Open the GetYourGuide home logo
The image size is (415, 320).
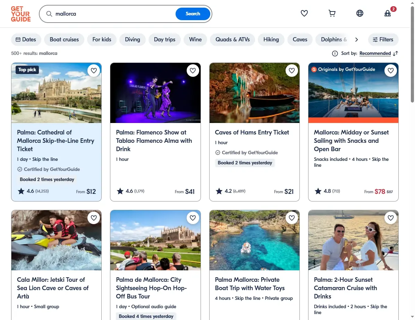tap(20, 14)
